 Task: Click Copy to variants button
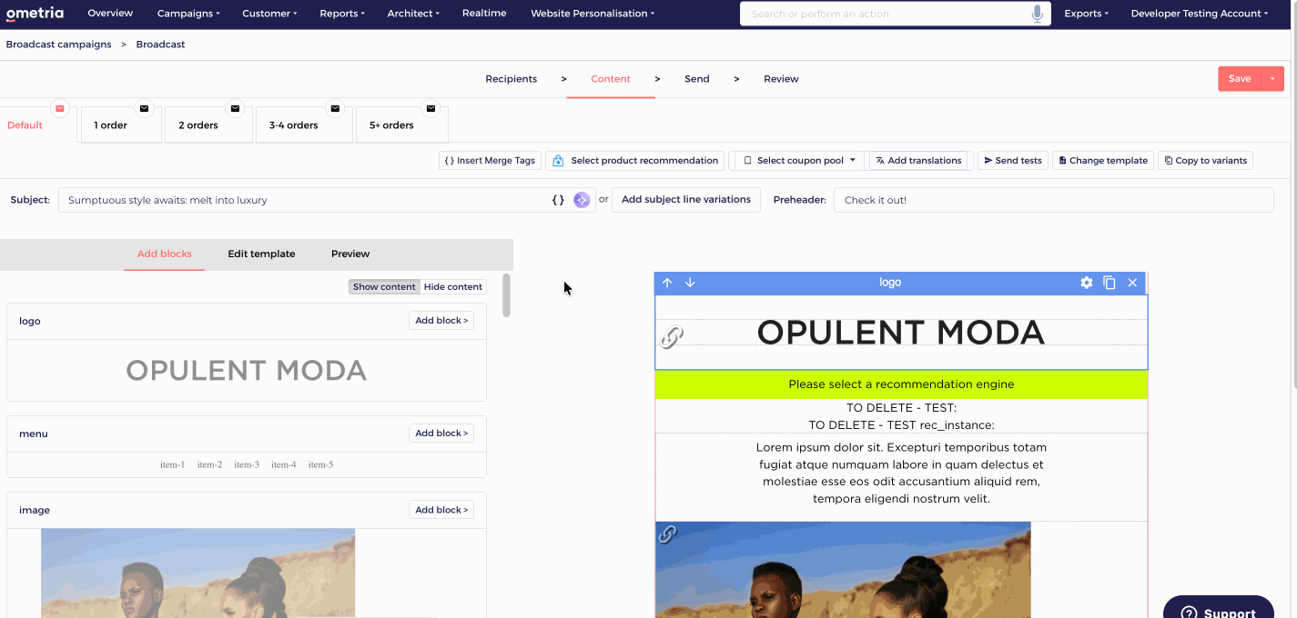1205,161
